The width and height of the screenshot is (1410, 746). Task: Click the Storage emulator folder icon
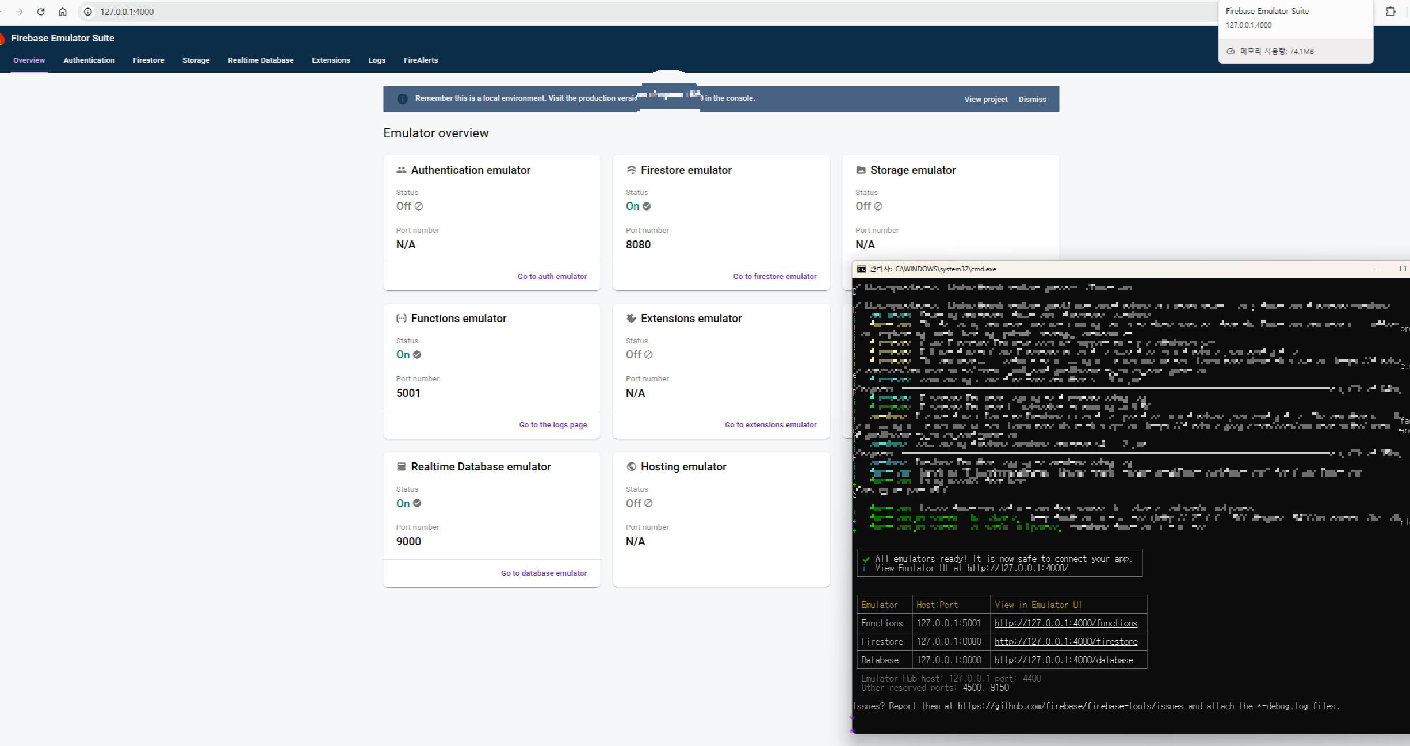pos(861,170)
